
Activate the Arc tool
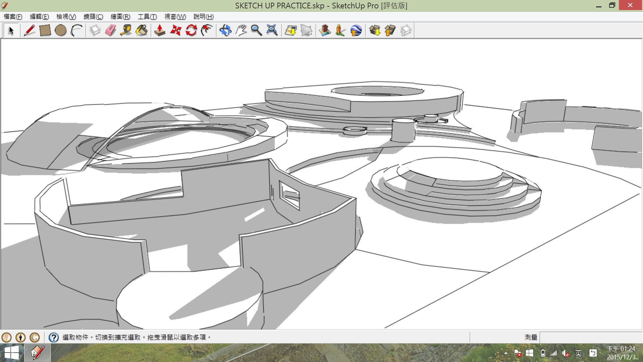tap(76, 31)
